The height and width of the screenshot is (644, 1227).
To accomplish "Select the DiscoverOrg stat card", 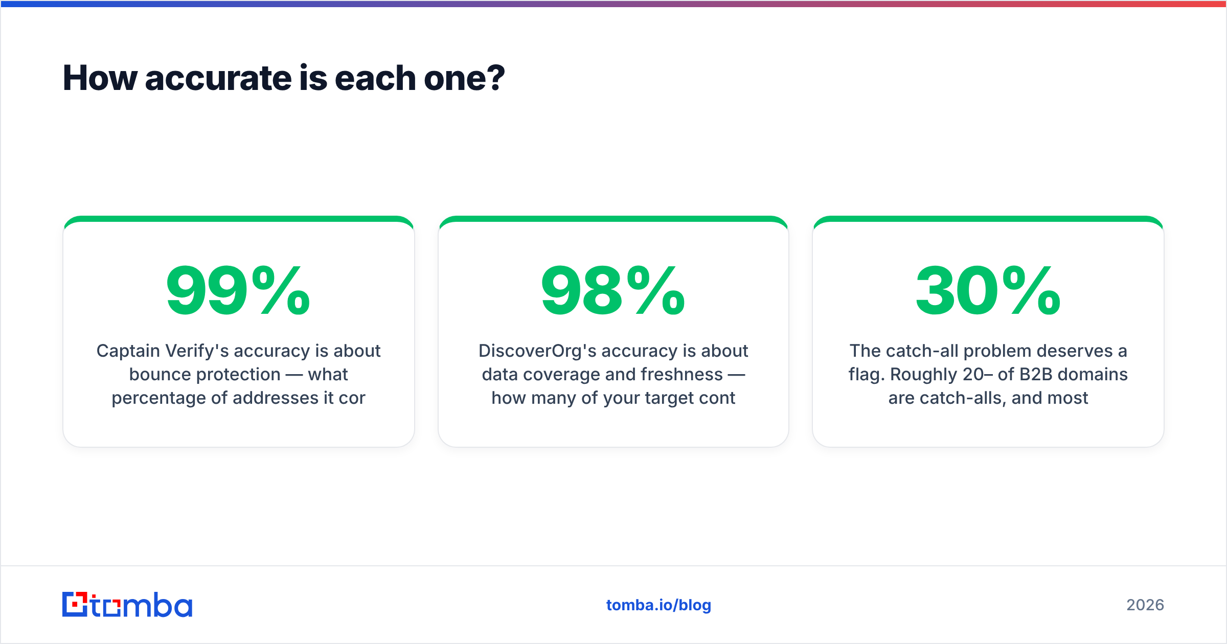I will (x=613, y=331).
